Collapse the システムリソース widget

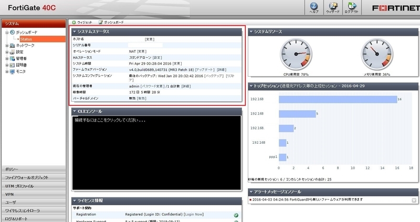(251, 31)
